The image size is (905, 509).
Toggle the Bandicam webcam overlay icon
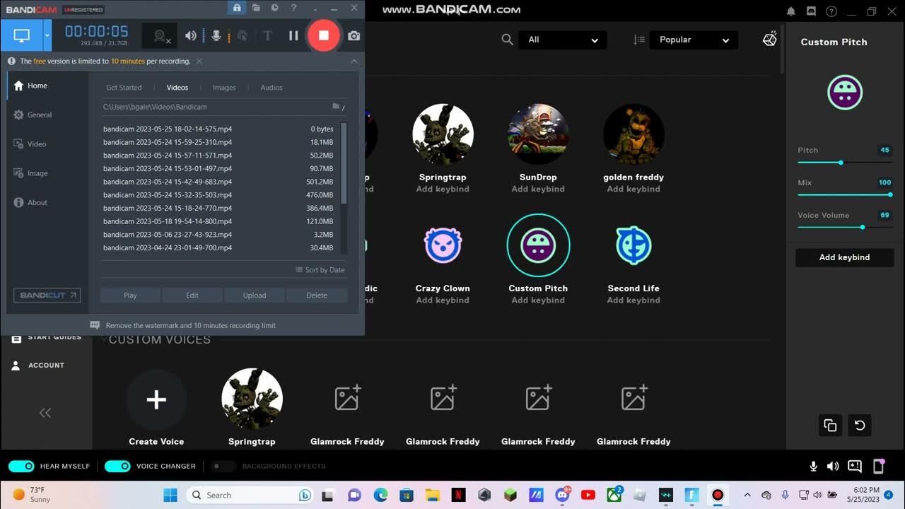(x=160, y=36)
